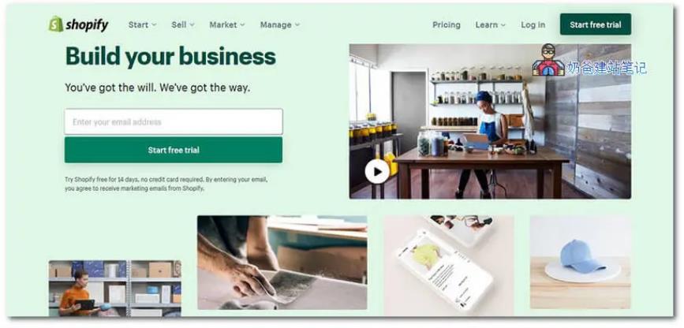The height and width of the screenshot is (328, 684).
Task: Play the video on the workshop image
Action: (x=377, y=171)
